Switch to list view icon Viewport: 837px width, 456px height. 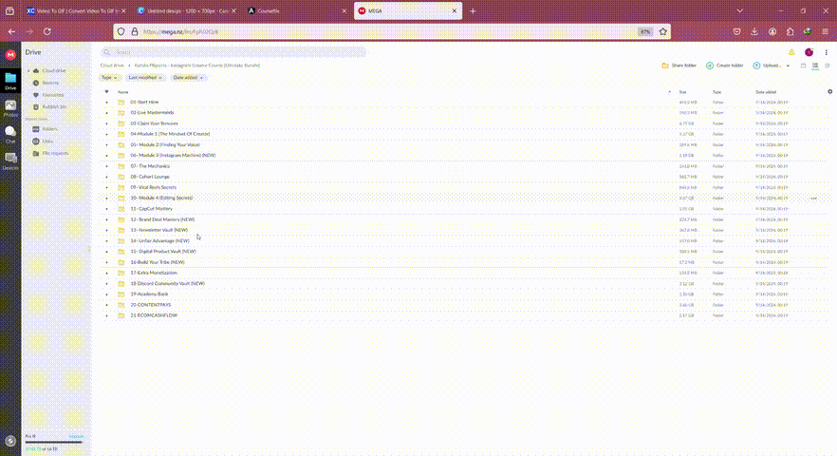tap(815, 66)
